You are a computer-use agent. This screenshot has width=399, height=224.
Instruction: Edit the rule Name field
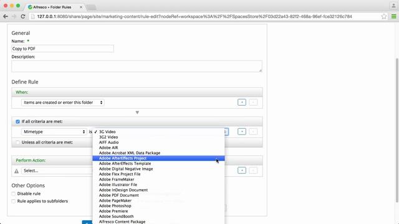click(x=62, y=49)
